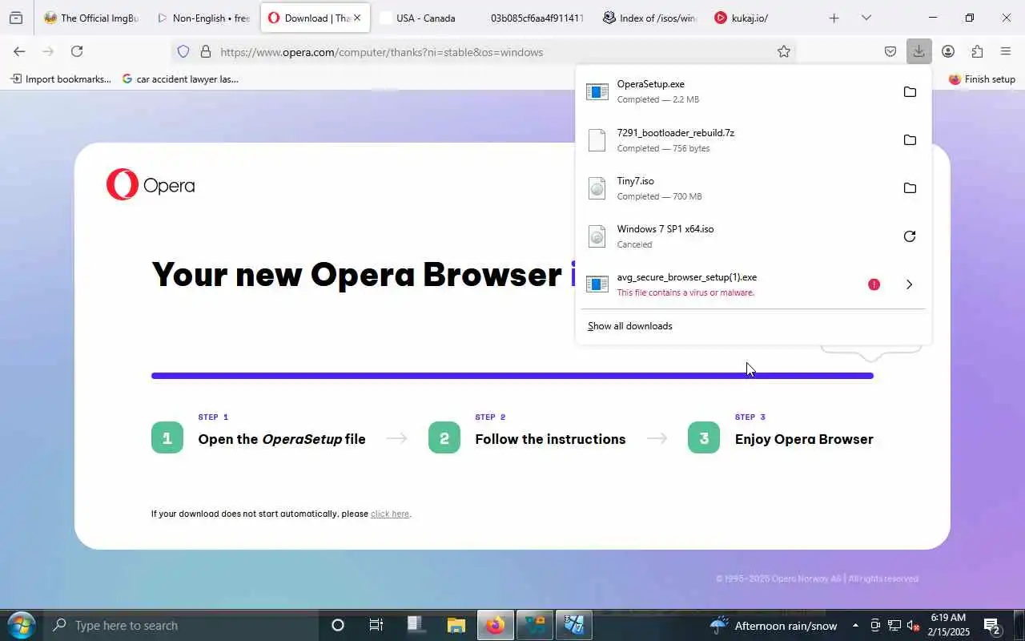This screenshot has height=641, width=1025.
Task: Select avg_secure_browser_setup(1).exe entry
Action: tap(721, 284)
